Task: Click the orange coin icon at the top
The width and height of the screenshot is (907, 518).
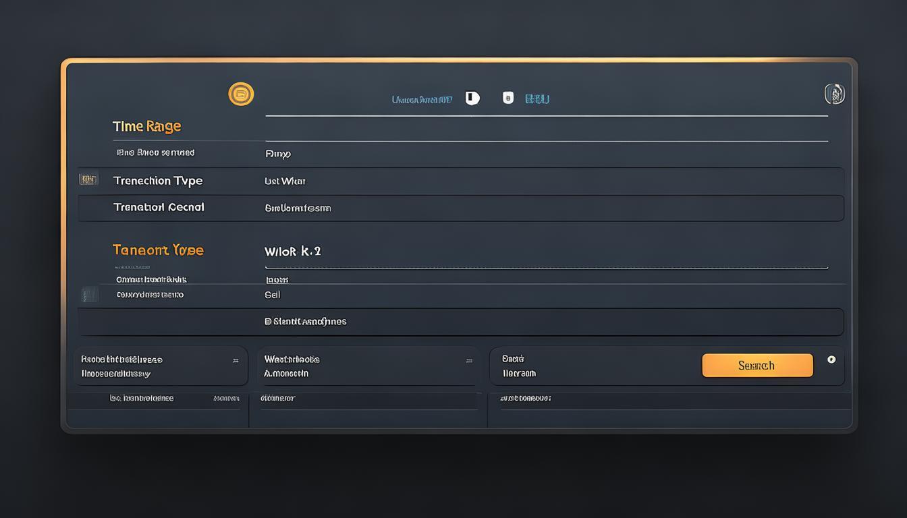Action: click(x=241, y=94)
